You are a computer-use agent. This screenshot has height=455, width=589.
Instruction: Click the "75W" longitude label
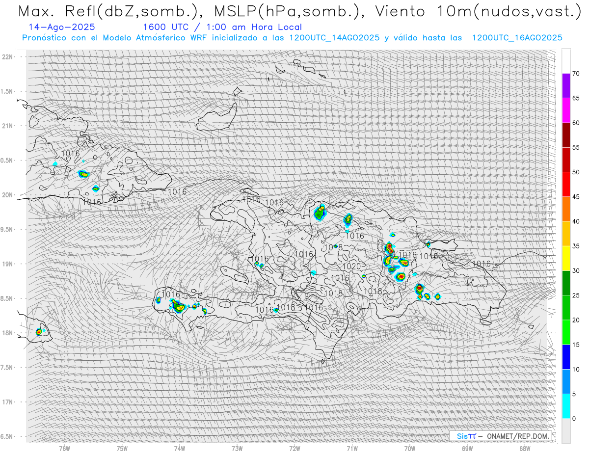122,448
